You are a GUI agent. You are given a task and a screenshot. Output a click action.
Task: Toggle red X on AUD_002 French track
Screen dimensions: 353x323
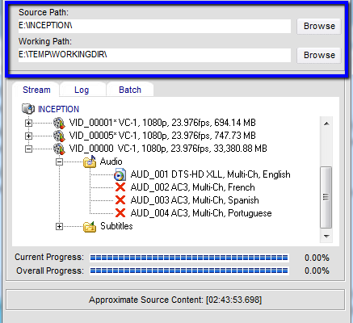pyautogui.click(x=120, y=187)
